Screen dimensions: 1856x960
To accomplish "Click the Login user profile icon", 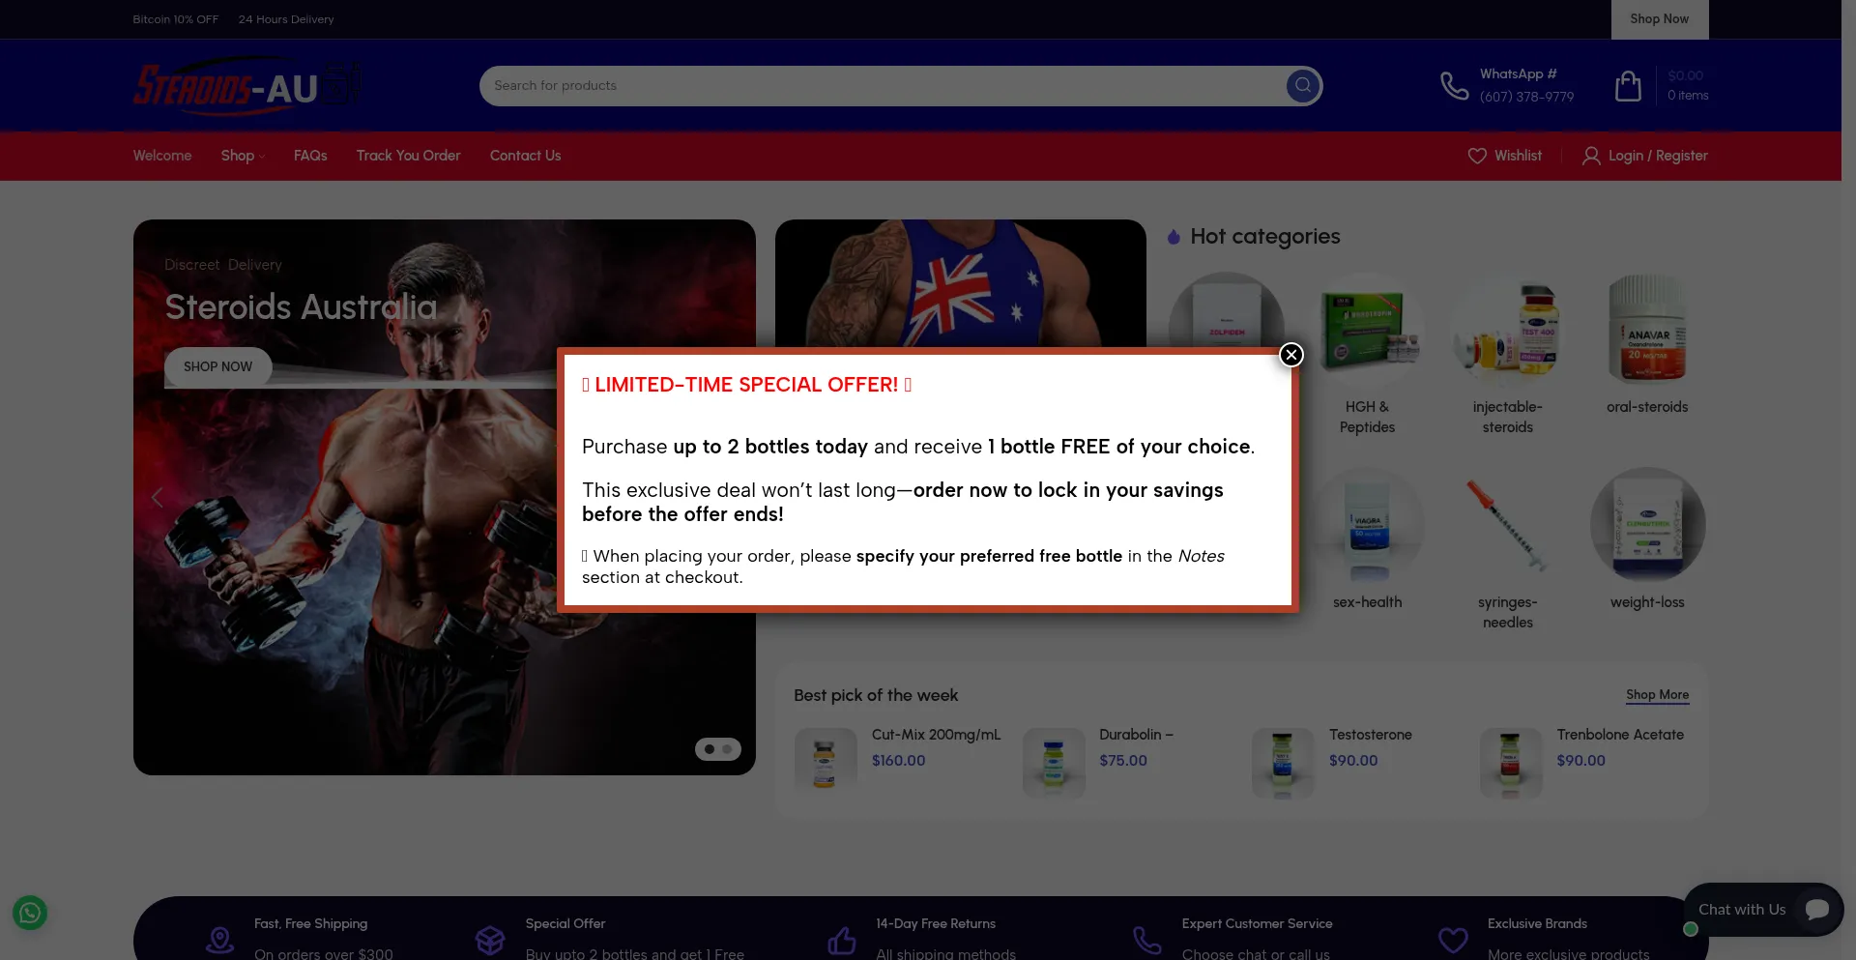I will [1591, 156].
